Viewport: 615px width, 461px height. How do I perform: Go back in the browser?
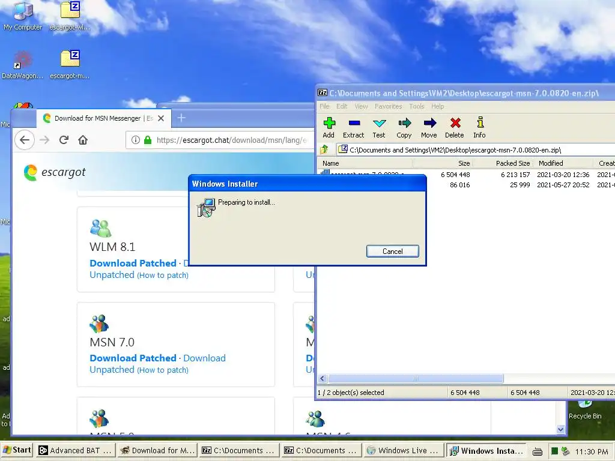tap(25, 140)
